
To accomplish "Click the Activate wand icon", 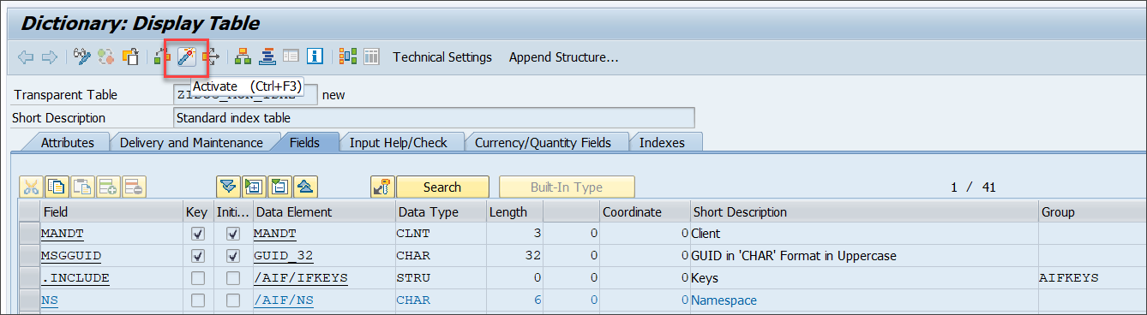I will tap(186, 57).
